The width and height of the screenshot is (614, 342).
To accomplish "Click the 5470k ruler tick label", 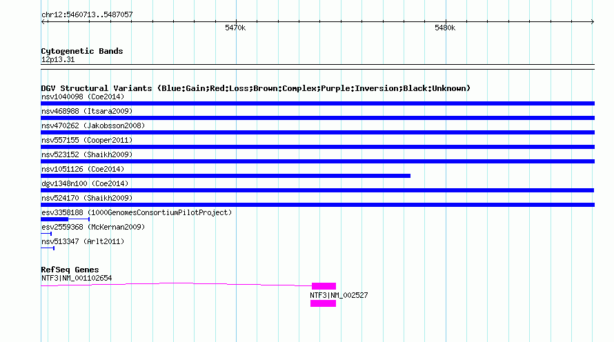I will [x=235, y=28].
